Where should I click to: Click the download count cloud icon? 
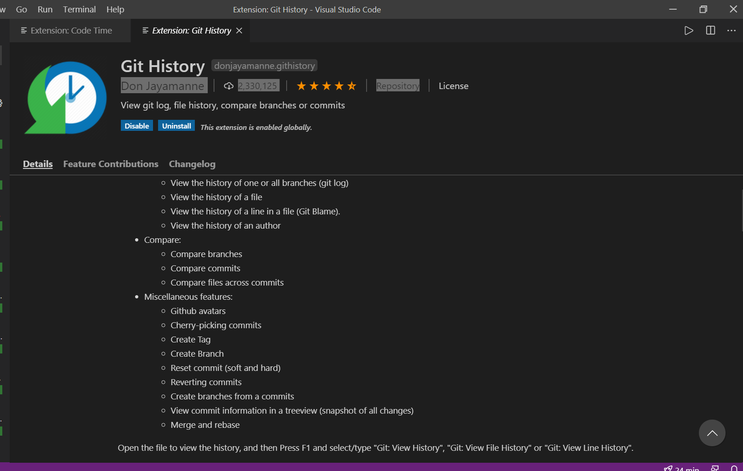coord(228,86)
